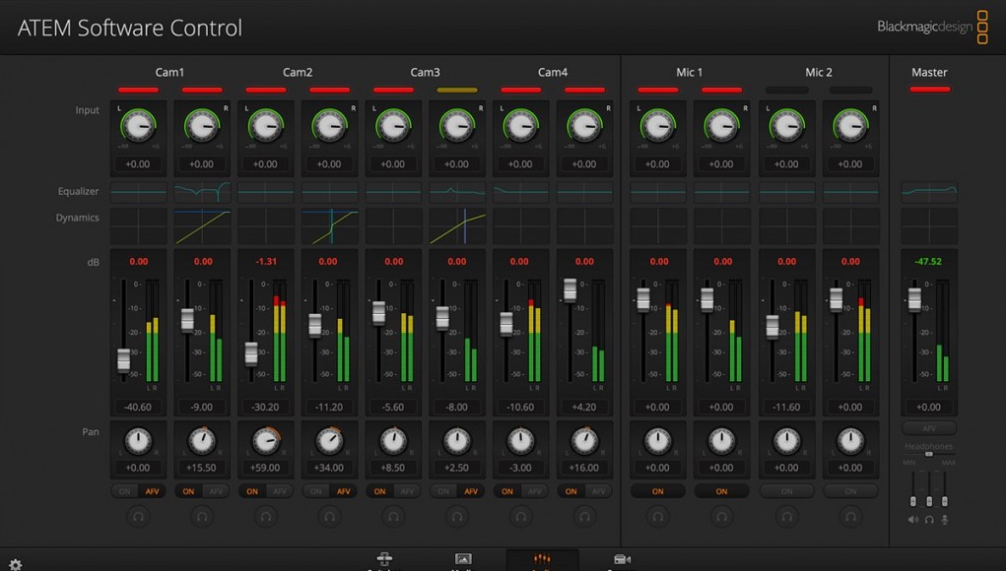The image size is (1006, 571).
Task: Click the Headphones MIN-MAX slider in Master
Action: click(929, 454)
